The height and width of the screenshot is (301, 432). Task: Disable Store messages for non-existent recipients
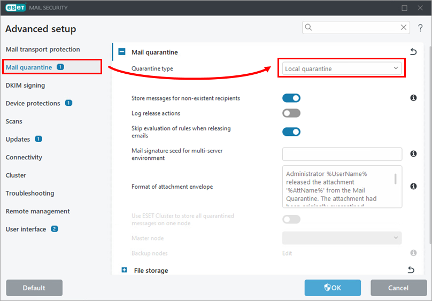click(x=291, y=98)
